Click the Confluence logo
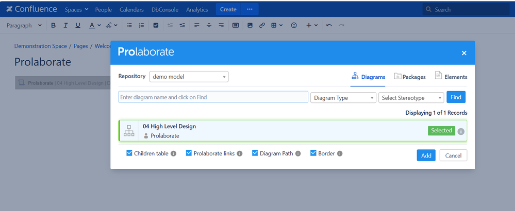 (31, 9)
